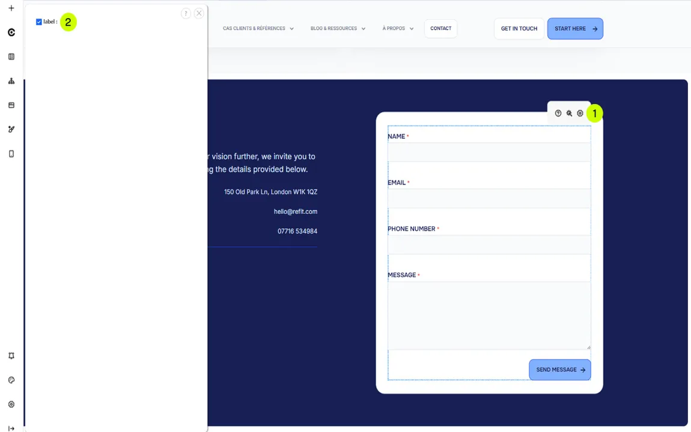Expand the Blog & Ressources menu
The image size is (691, 432).
[338, 29]
